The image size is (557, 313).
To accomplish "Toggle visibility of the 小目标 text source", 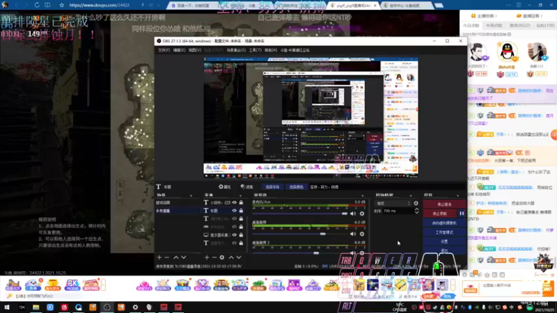I will 235,202.
